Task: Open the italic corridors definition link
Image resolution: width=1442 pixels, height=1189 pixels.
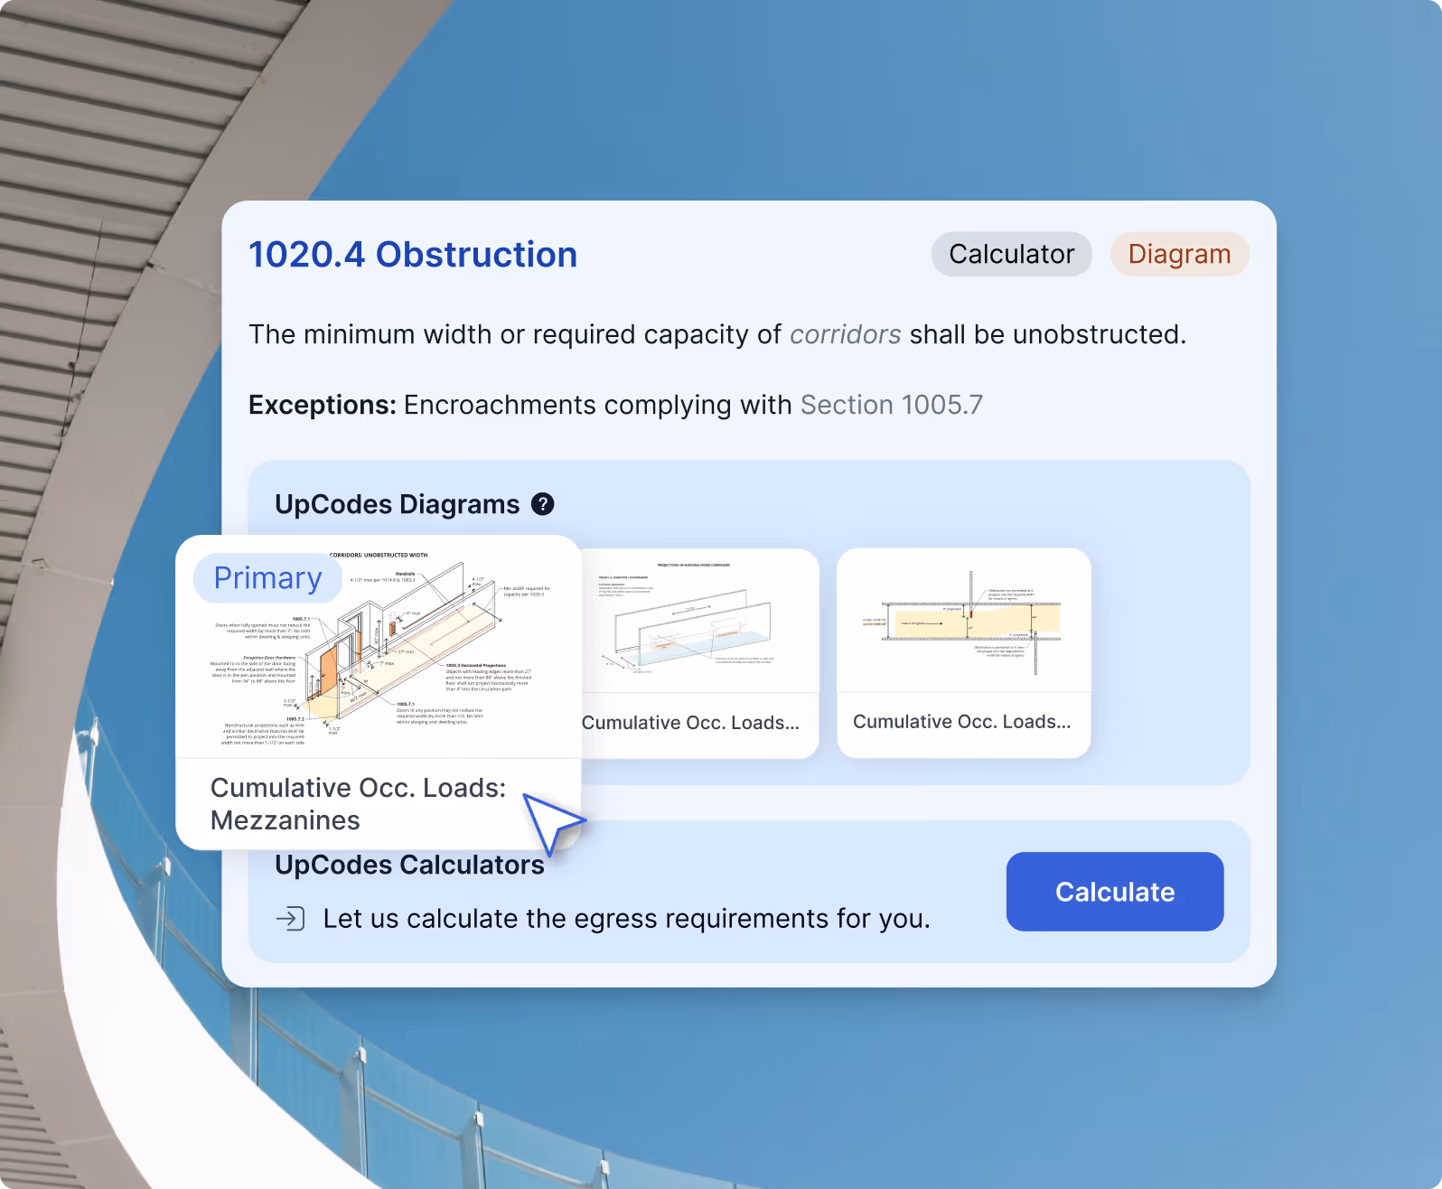Action: tap(845, 334)
